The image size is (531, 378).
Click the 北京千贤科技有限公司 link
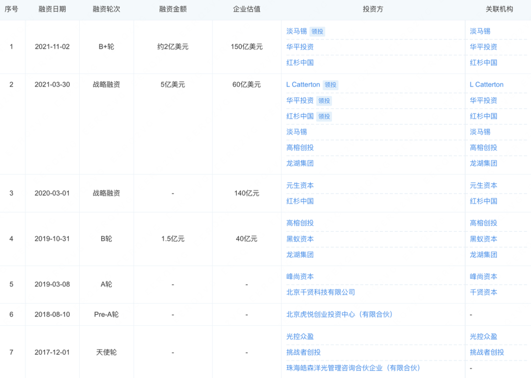[x=321, y=292]
